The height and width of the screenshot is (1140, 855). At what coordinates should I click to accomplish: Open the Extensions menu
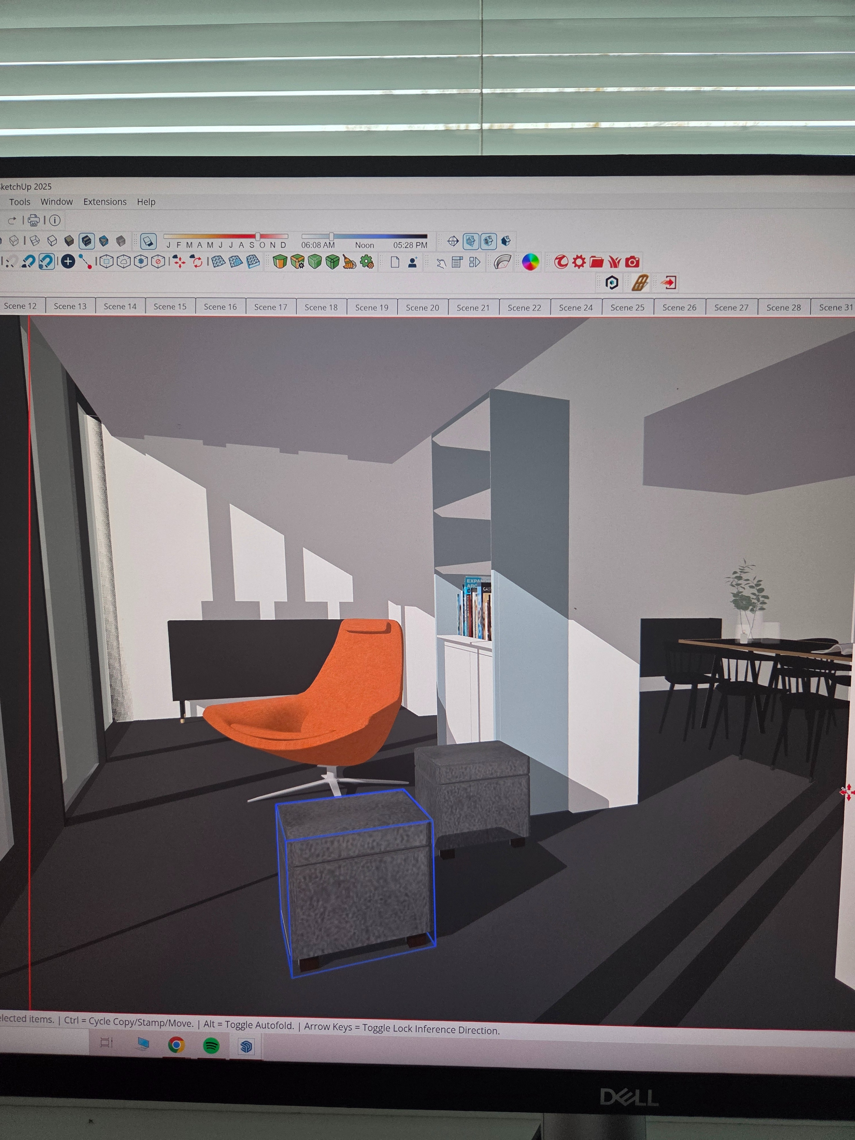(x=105, y=202)
